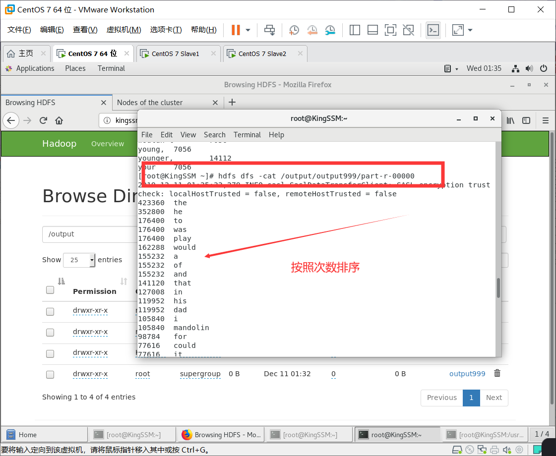Click the stretch guest display icon
Viewport: 556px width, 456px height.
pos(458,30)
